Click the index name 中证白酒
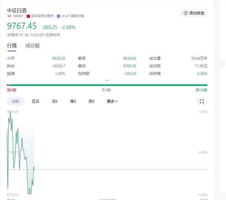226x200 pixels. [x=17, y=10]
